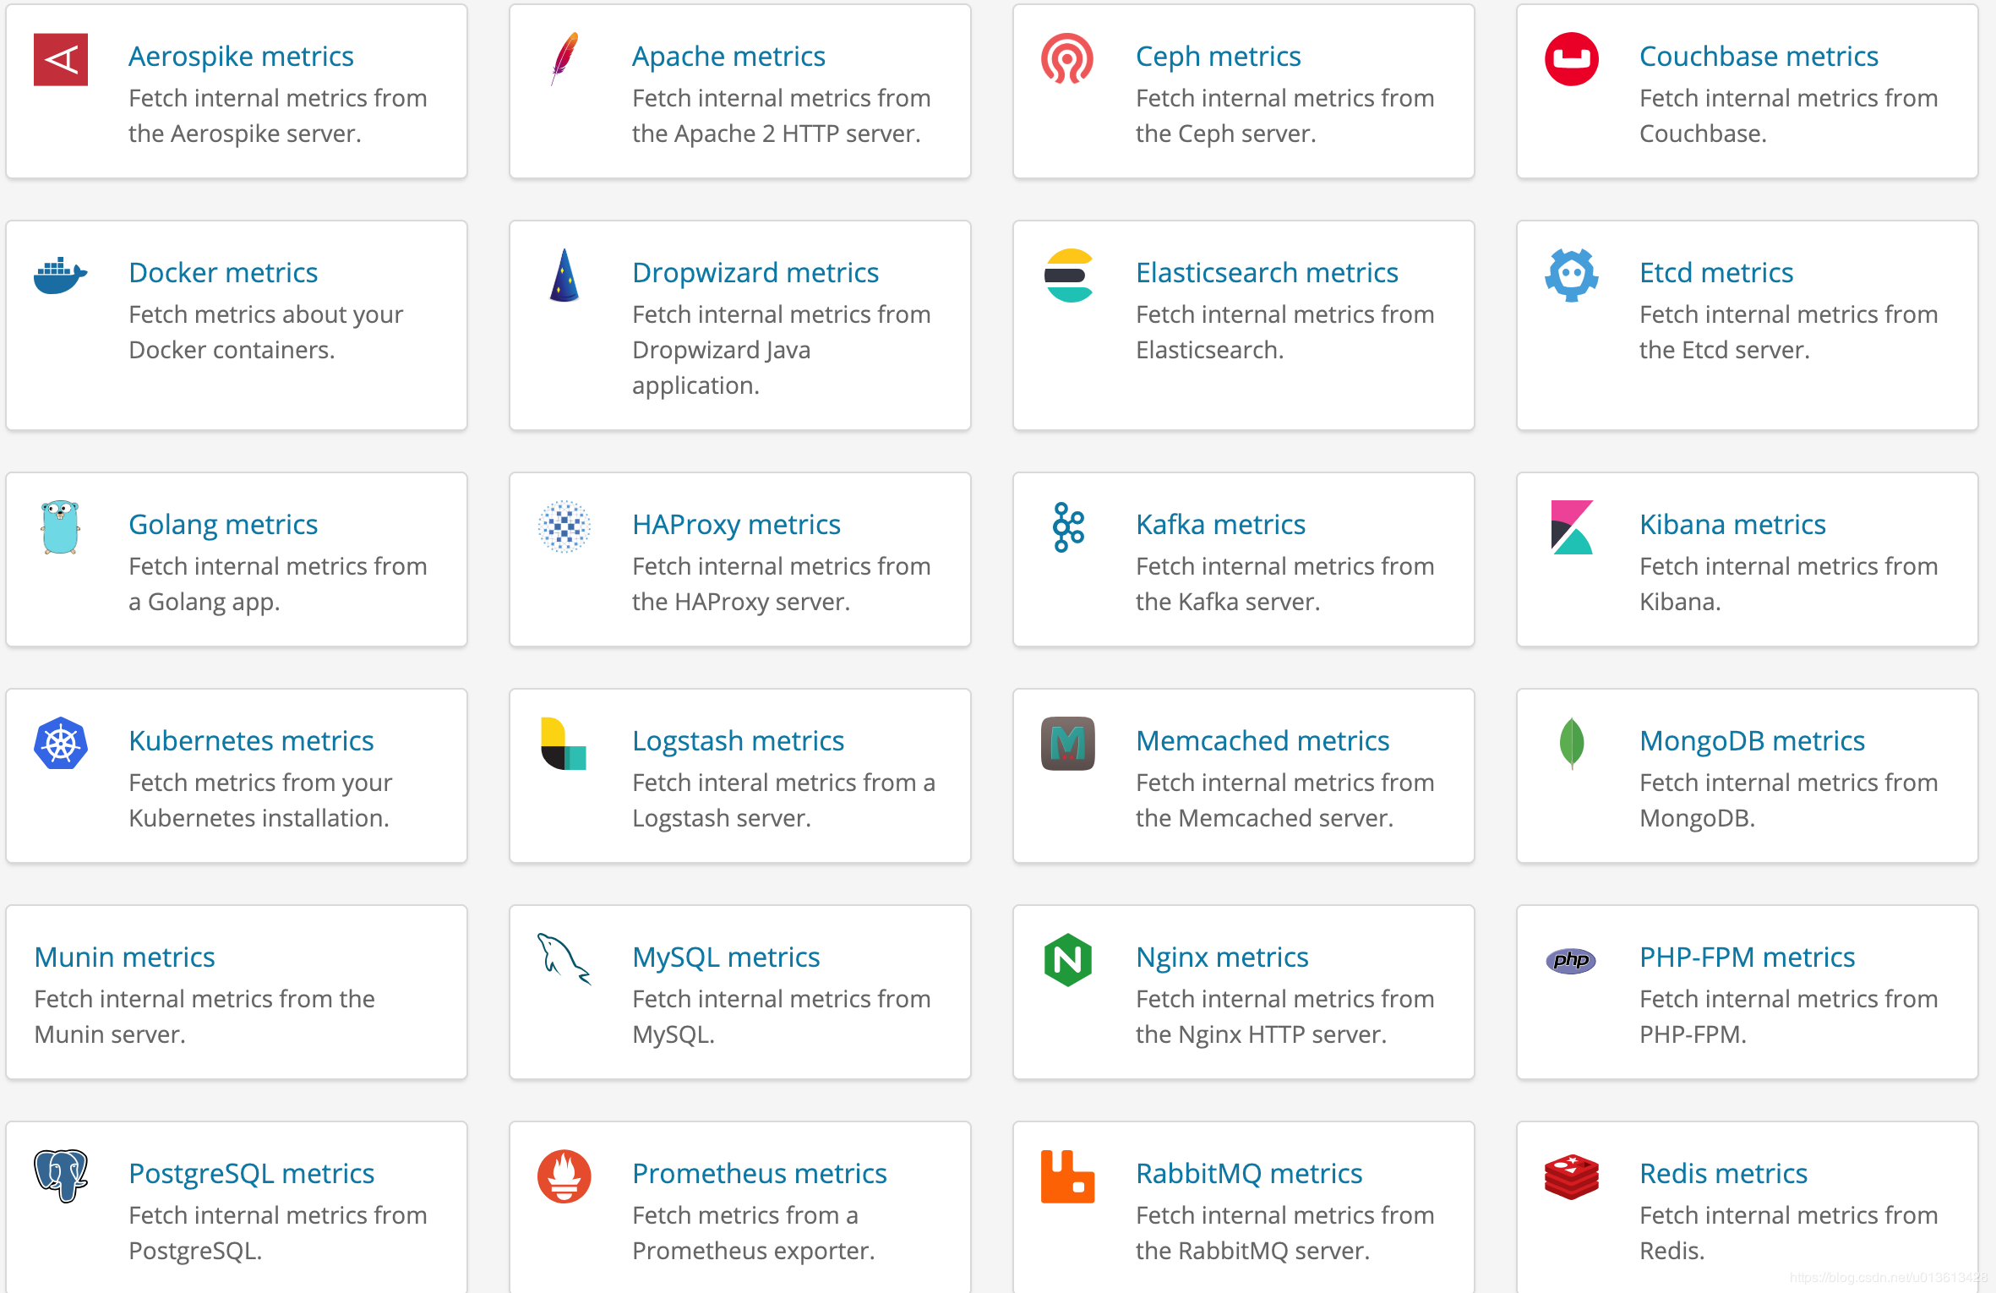This screenshot has height=1293, width=1996.
Task: Click the Nginx green hexagon icon
Action: [1068, 960]
